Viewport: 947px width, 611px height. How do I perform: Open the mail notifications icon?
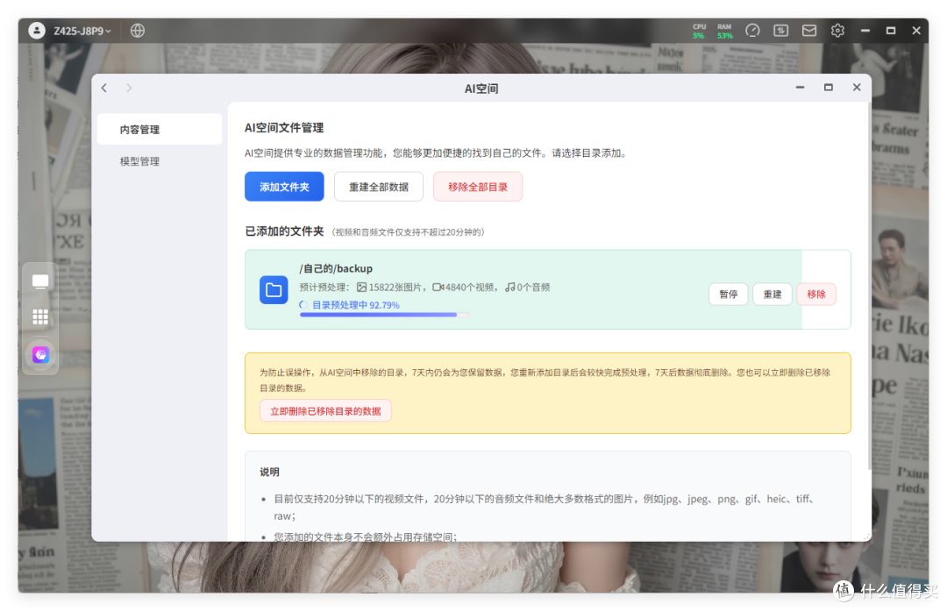click(809, 30)
